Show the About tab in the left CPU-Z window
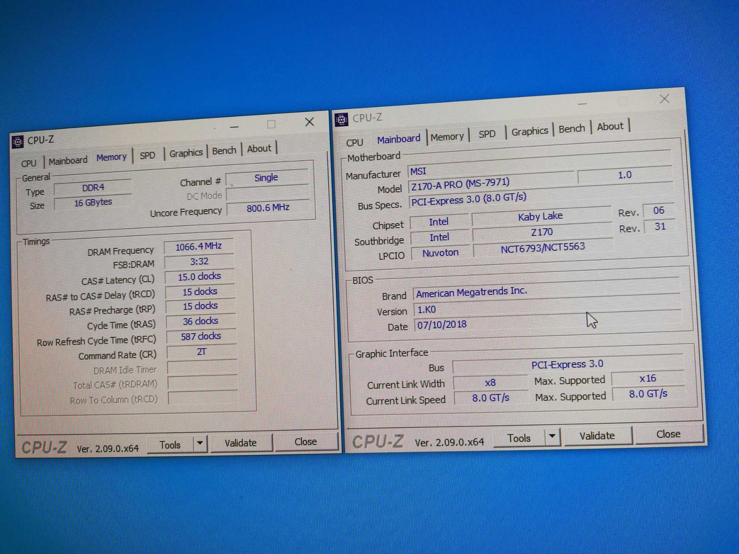The image size is (739, 554). 259,148
